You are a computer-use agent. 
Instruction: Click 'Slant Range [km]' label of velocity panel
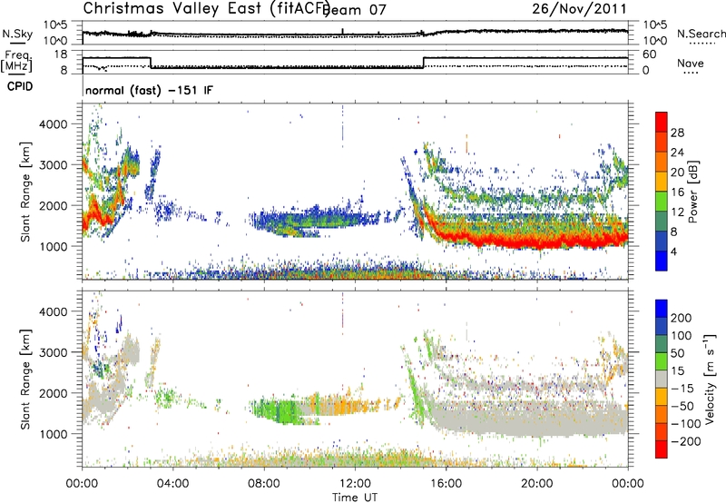coord(25,379)
